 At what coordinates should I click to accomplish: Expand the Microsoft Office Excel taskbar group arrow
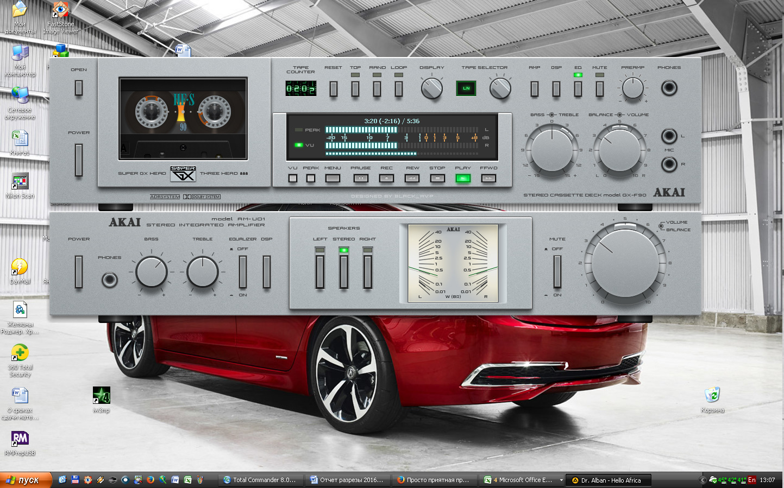(561, 480)
